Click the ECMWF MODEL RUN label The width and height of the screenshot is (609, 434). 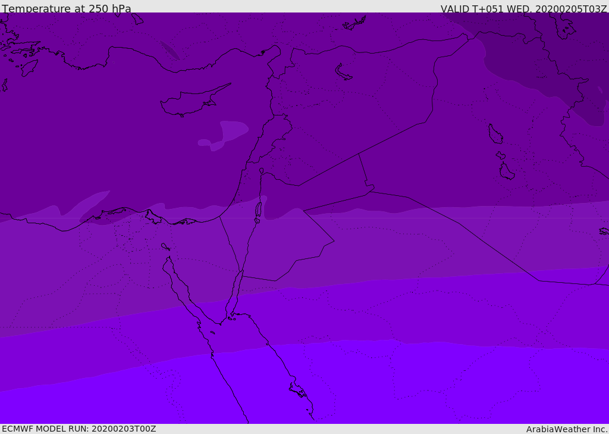[79, 429]
